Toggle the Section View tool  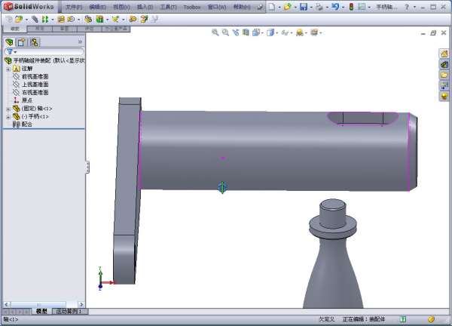click(x=246, y=32)
